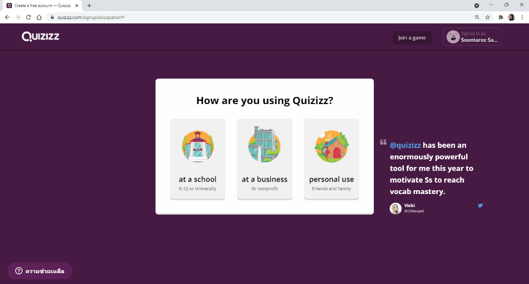Choose the 'at a business' card label
529x284 pixels.
point(265,179)
